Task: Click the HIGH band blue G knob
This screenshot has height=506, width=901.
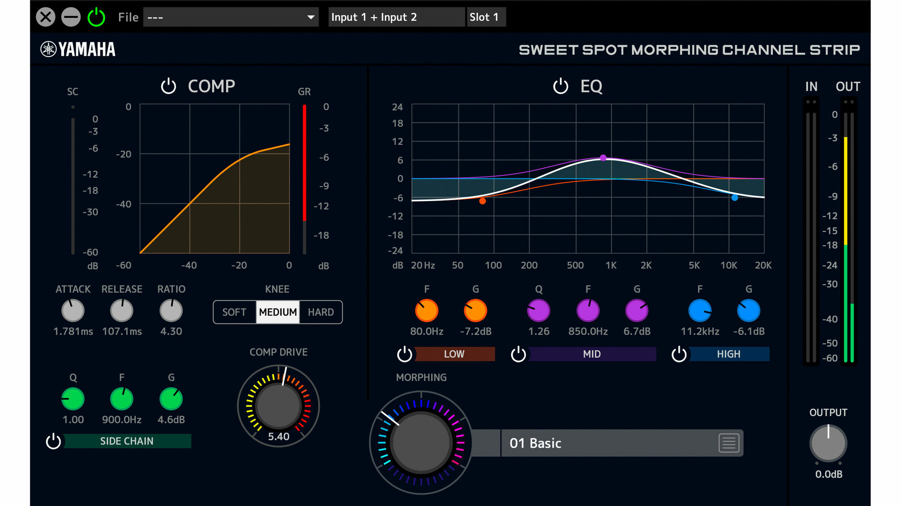Action: pos(749,310)
